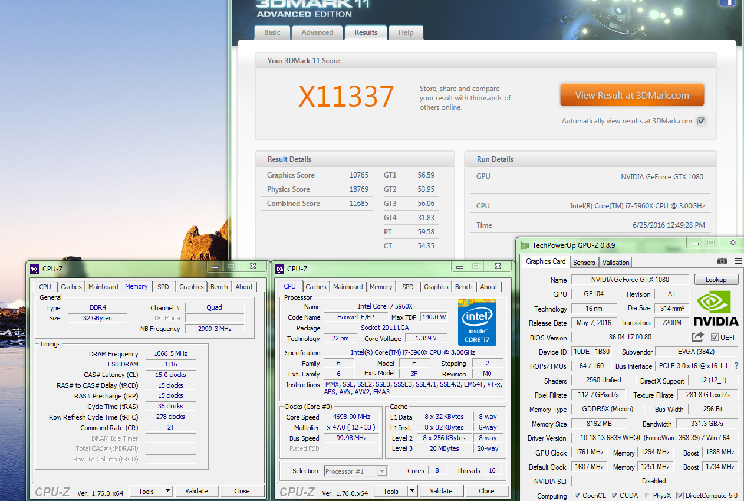744x501 pixels.
Task: Click Validate in the CPU-Z Memory window
Action: (196, 491)
